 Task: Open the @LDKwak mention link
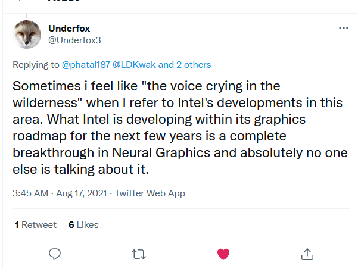135,64
